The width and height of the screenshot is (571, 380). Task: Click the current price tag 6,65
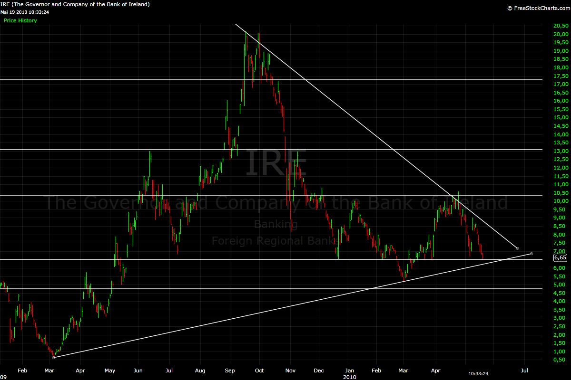560,258
